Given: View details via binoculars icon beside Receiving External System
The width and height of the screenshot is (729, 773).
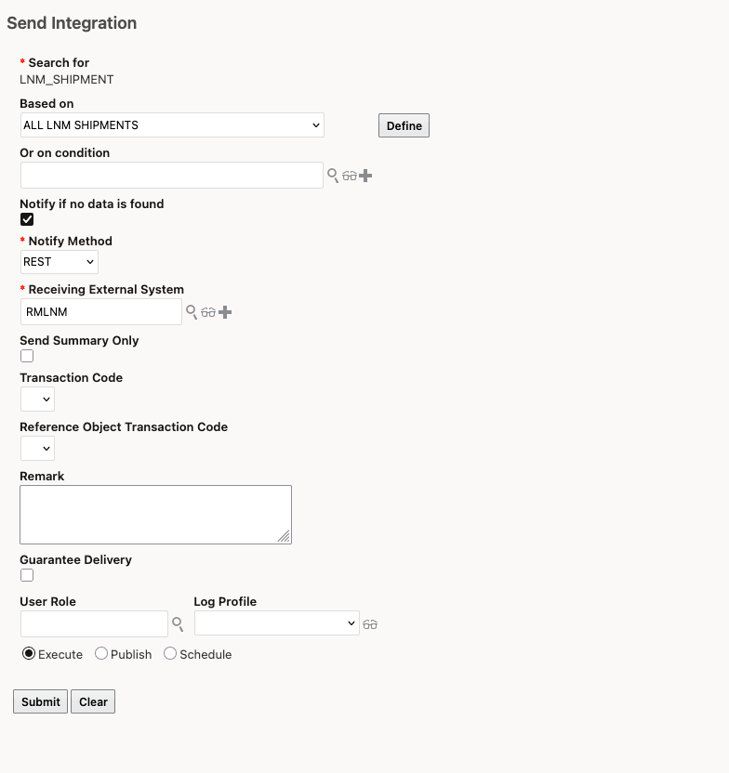Looking at the screenshot, I should (x=207, y=311).
